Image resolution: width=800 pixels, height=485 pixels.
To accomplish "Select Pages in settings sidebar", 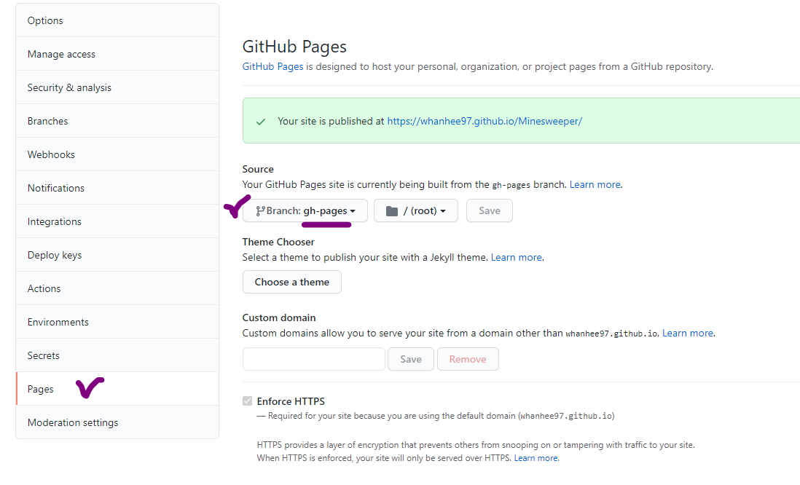I will 117,389.
